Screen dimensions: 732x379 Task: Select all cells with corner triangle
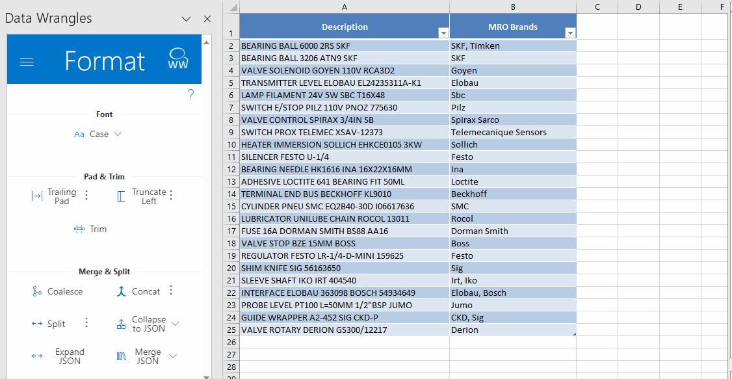(x=231, y=7)
